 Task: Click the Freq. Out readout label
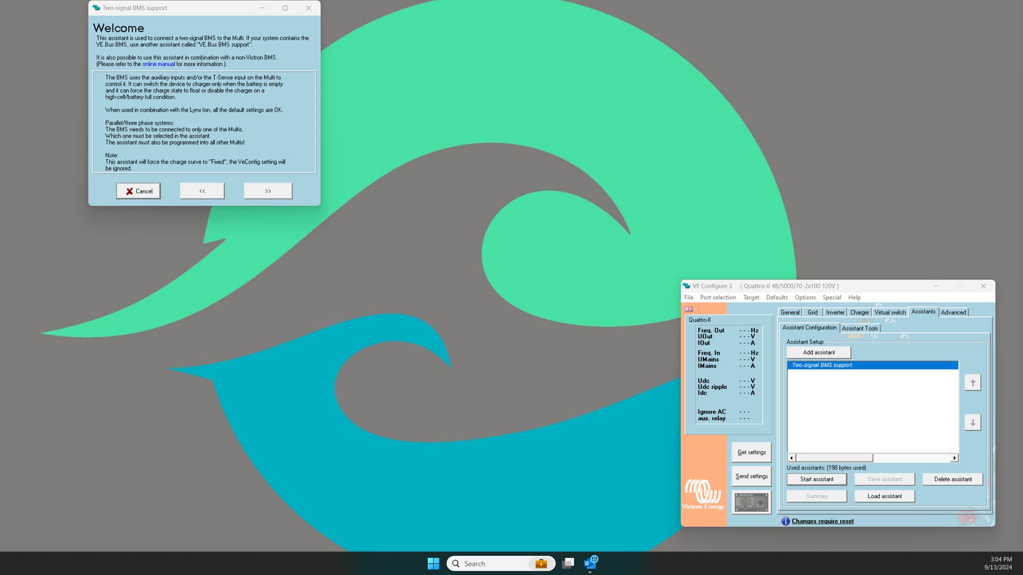click(711, 331)
